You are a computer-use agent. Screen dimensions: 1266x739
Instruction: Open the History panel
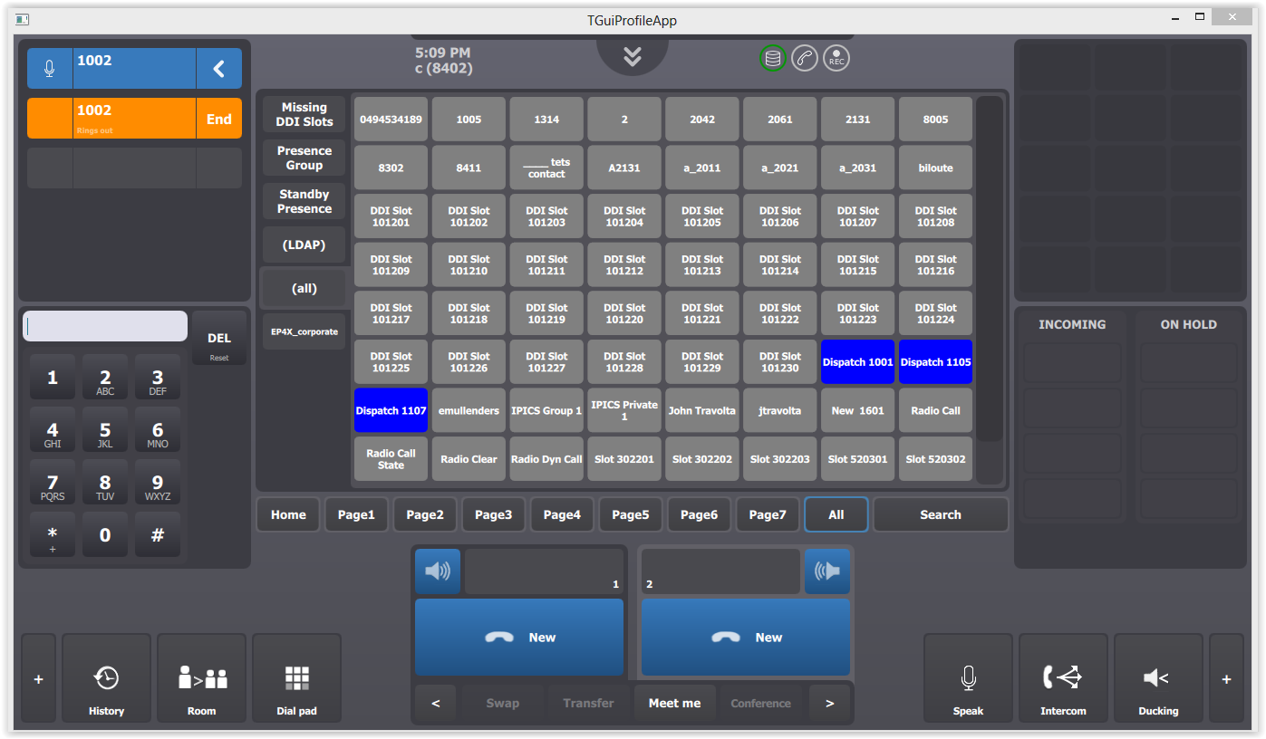pyautogui.click(x=106, y=678)
